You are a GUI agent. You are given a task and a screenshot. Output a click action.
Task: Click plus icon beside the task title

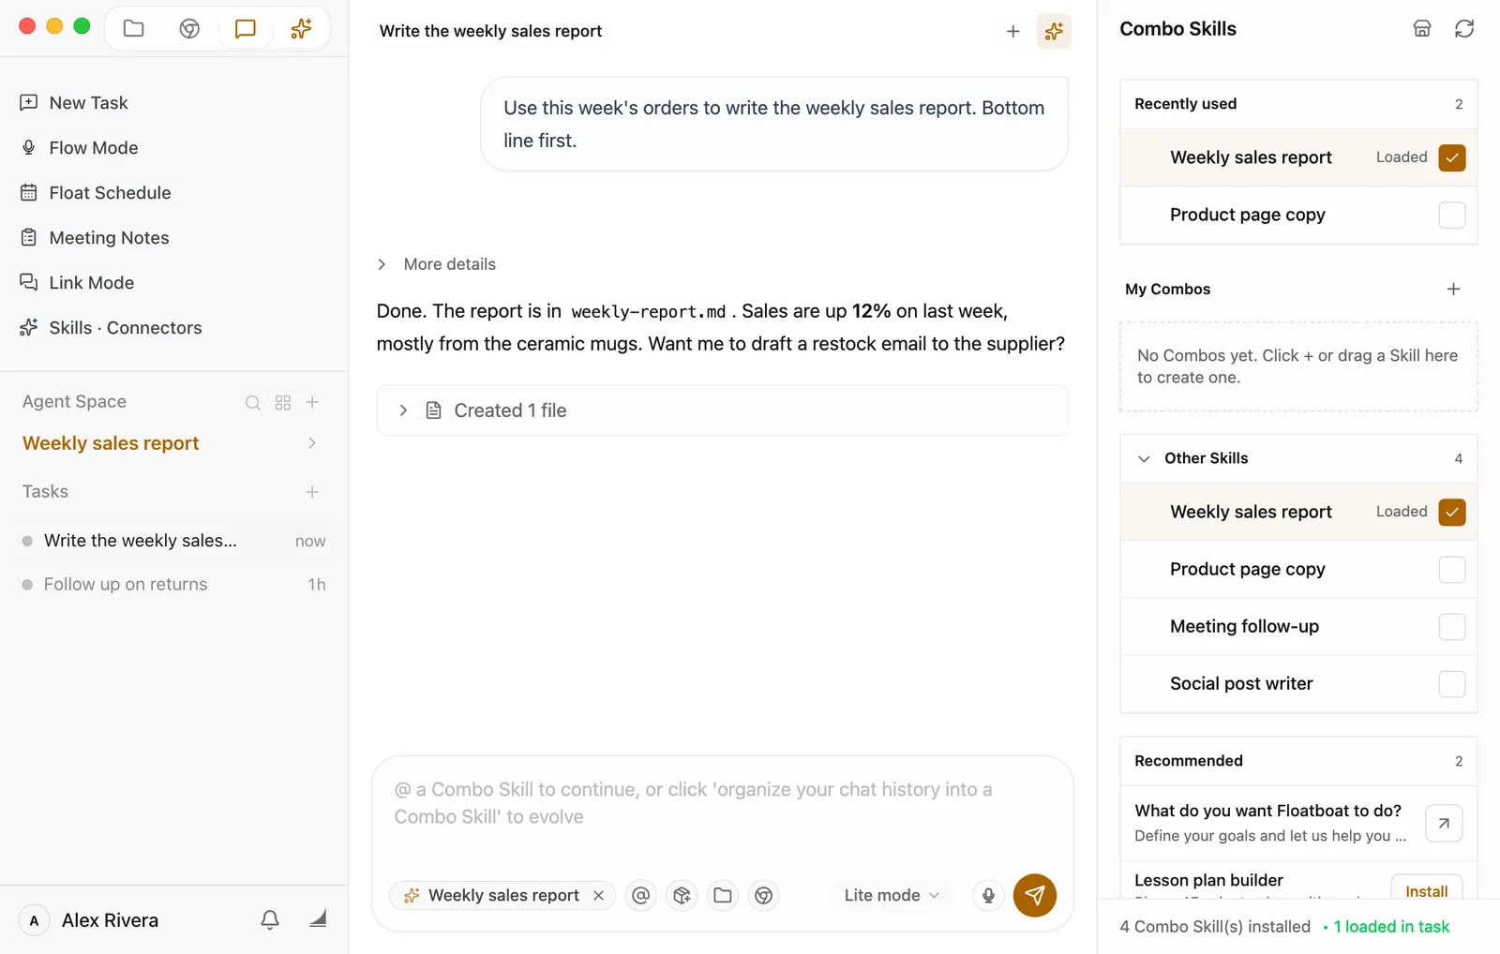click(x=1012, y=32)
